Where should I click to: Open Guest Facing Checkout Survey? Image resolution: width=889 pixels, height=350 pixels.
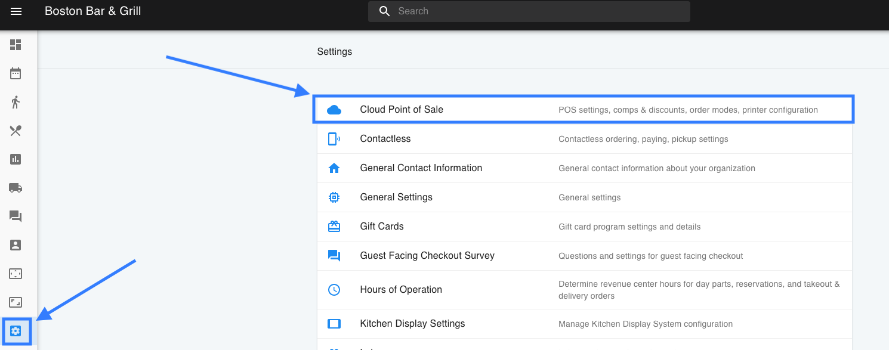(427, 256)
